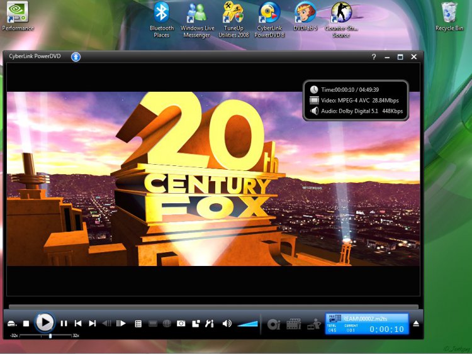
Task: Jump to the previous chapter
Action: coord(78,323)
